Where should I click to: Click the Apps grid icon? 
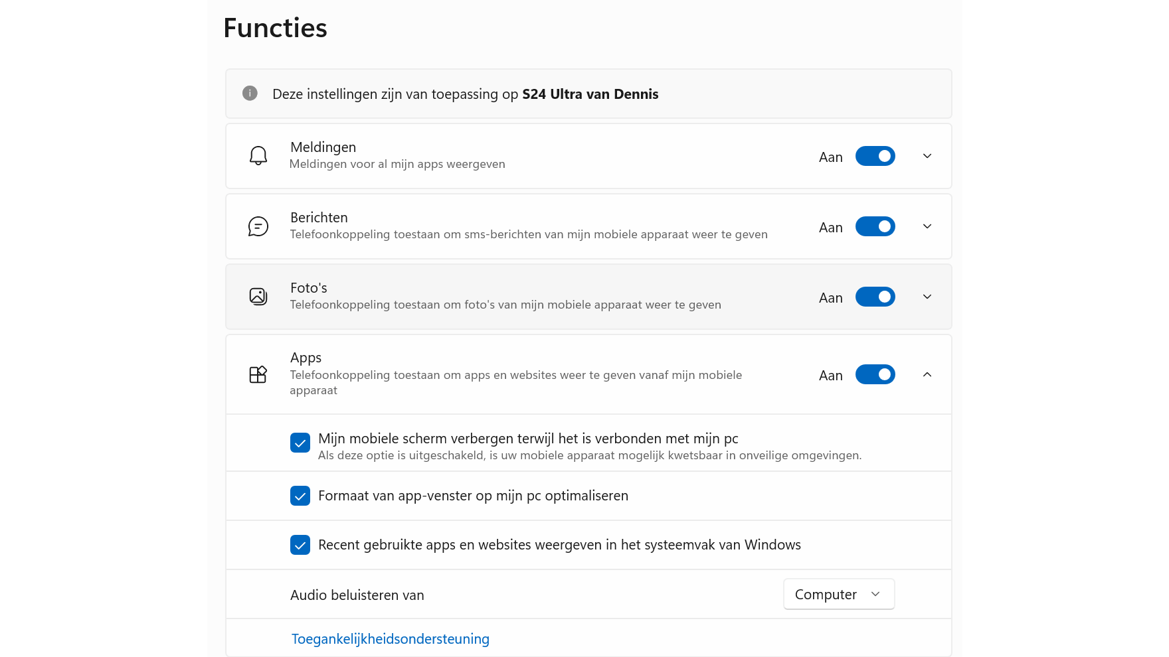click(x=258, y=375)
